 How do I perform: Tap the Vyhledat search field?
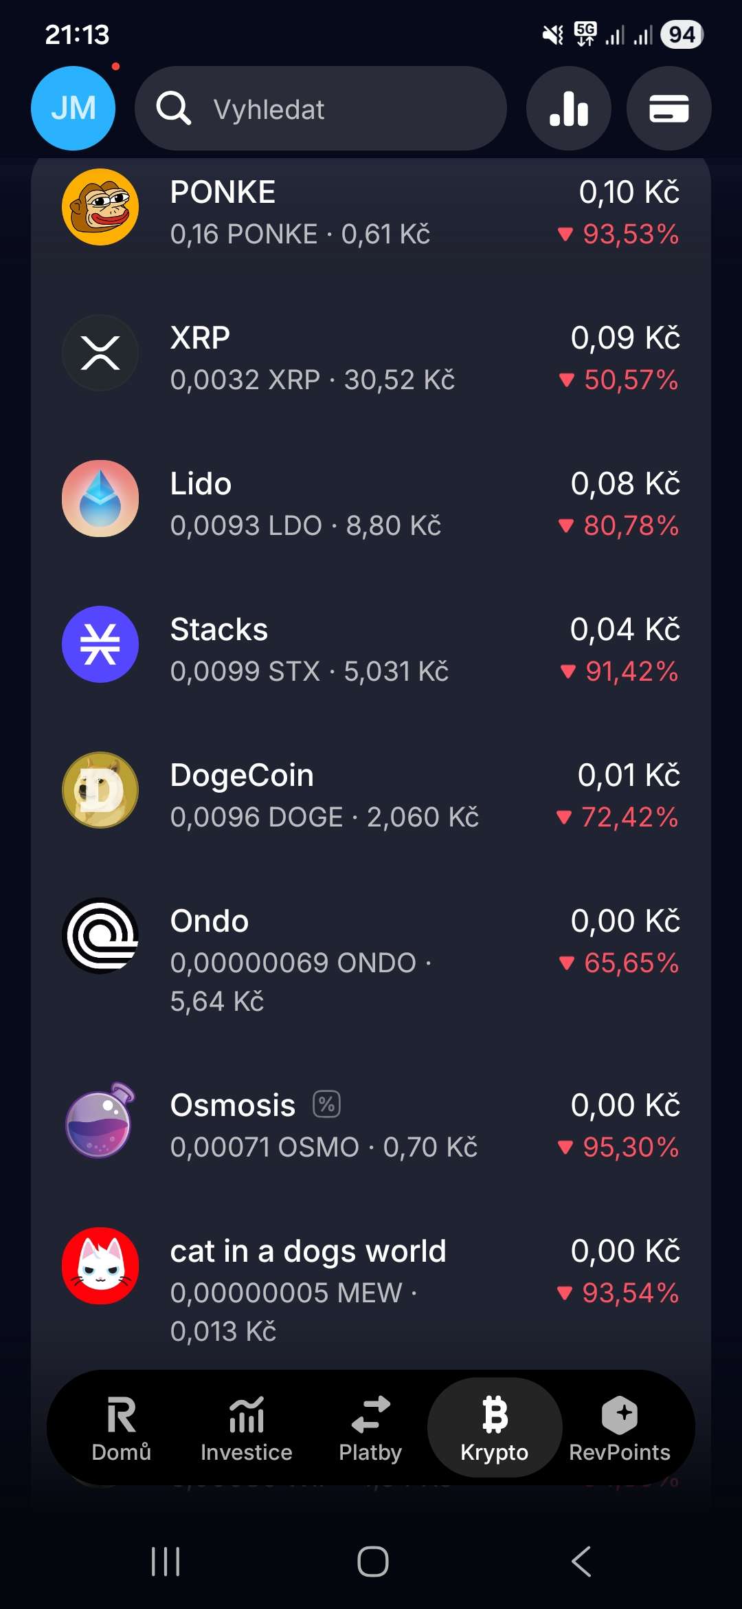(x=321, y=109)
